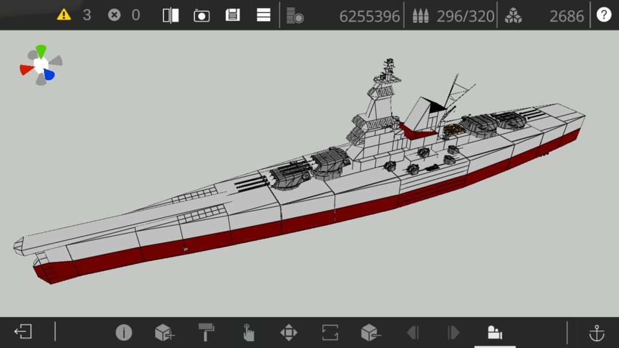This screenshot has height=348, width=619.
Task: Check the errors indicator showing 0
Action: click(124, 15)
